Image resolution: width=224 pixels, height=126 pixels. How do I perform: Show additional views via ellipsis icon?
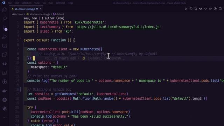click(x=5, y=118)
